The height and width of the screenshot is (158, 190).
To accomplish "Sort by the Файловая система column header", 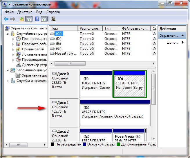I will pos(135,29).
